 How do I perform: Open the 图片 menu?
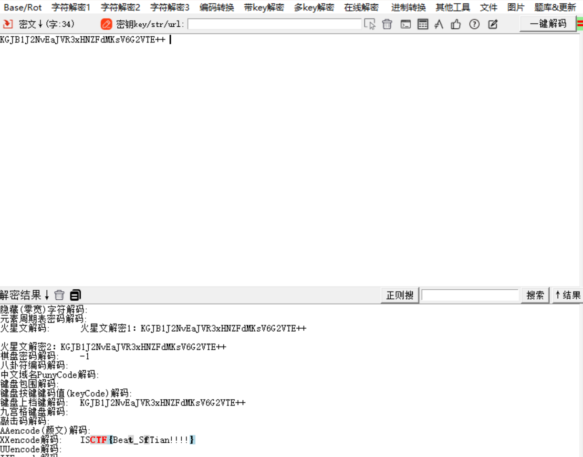(x=516, y=8)
